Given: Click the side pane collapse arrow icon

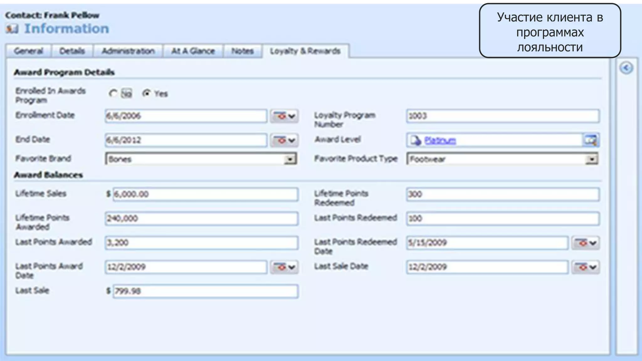Looking at the screenshot, I should tap(626, 68).
